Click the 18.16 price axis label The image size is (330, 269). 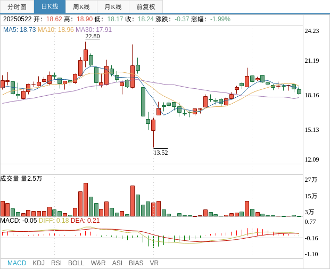coord(312,95)
